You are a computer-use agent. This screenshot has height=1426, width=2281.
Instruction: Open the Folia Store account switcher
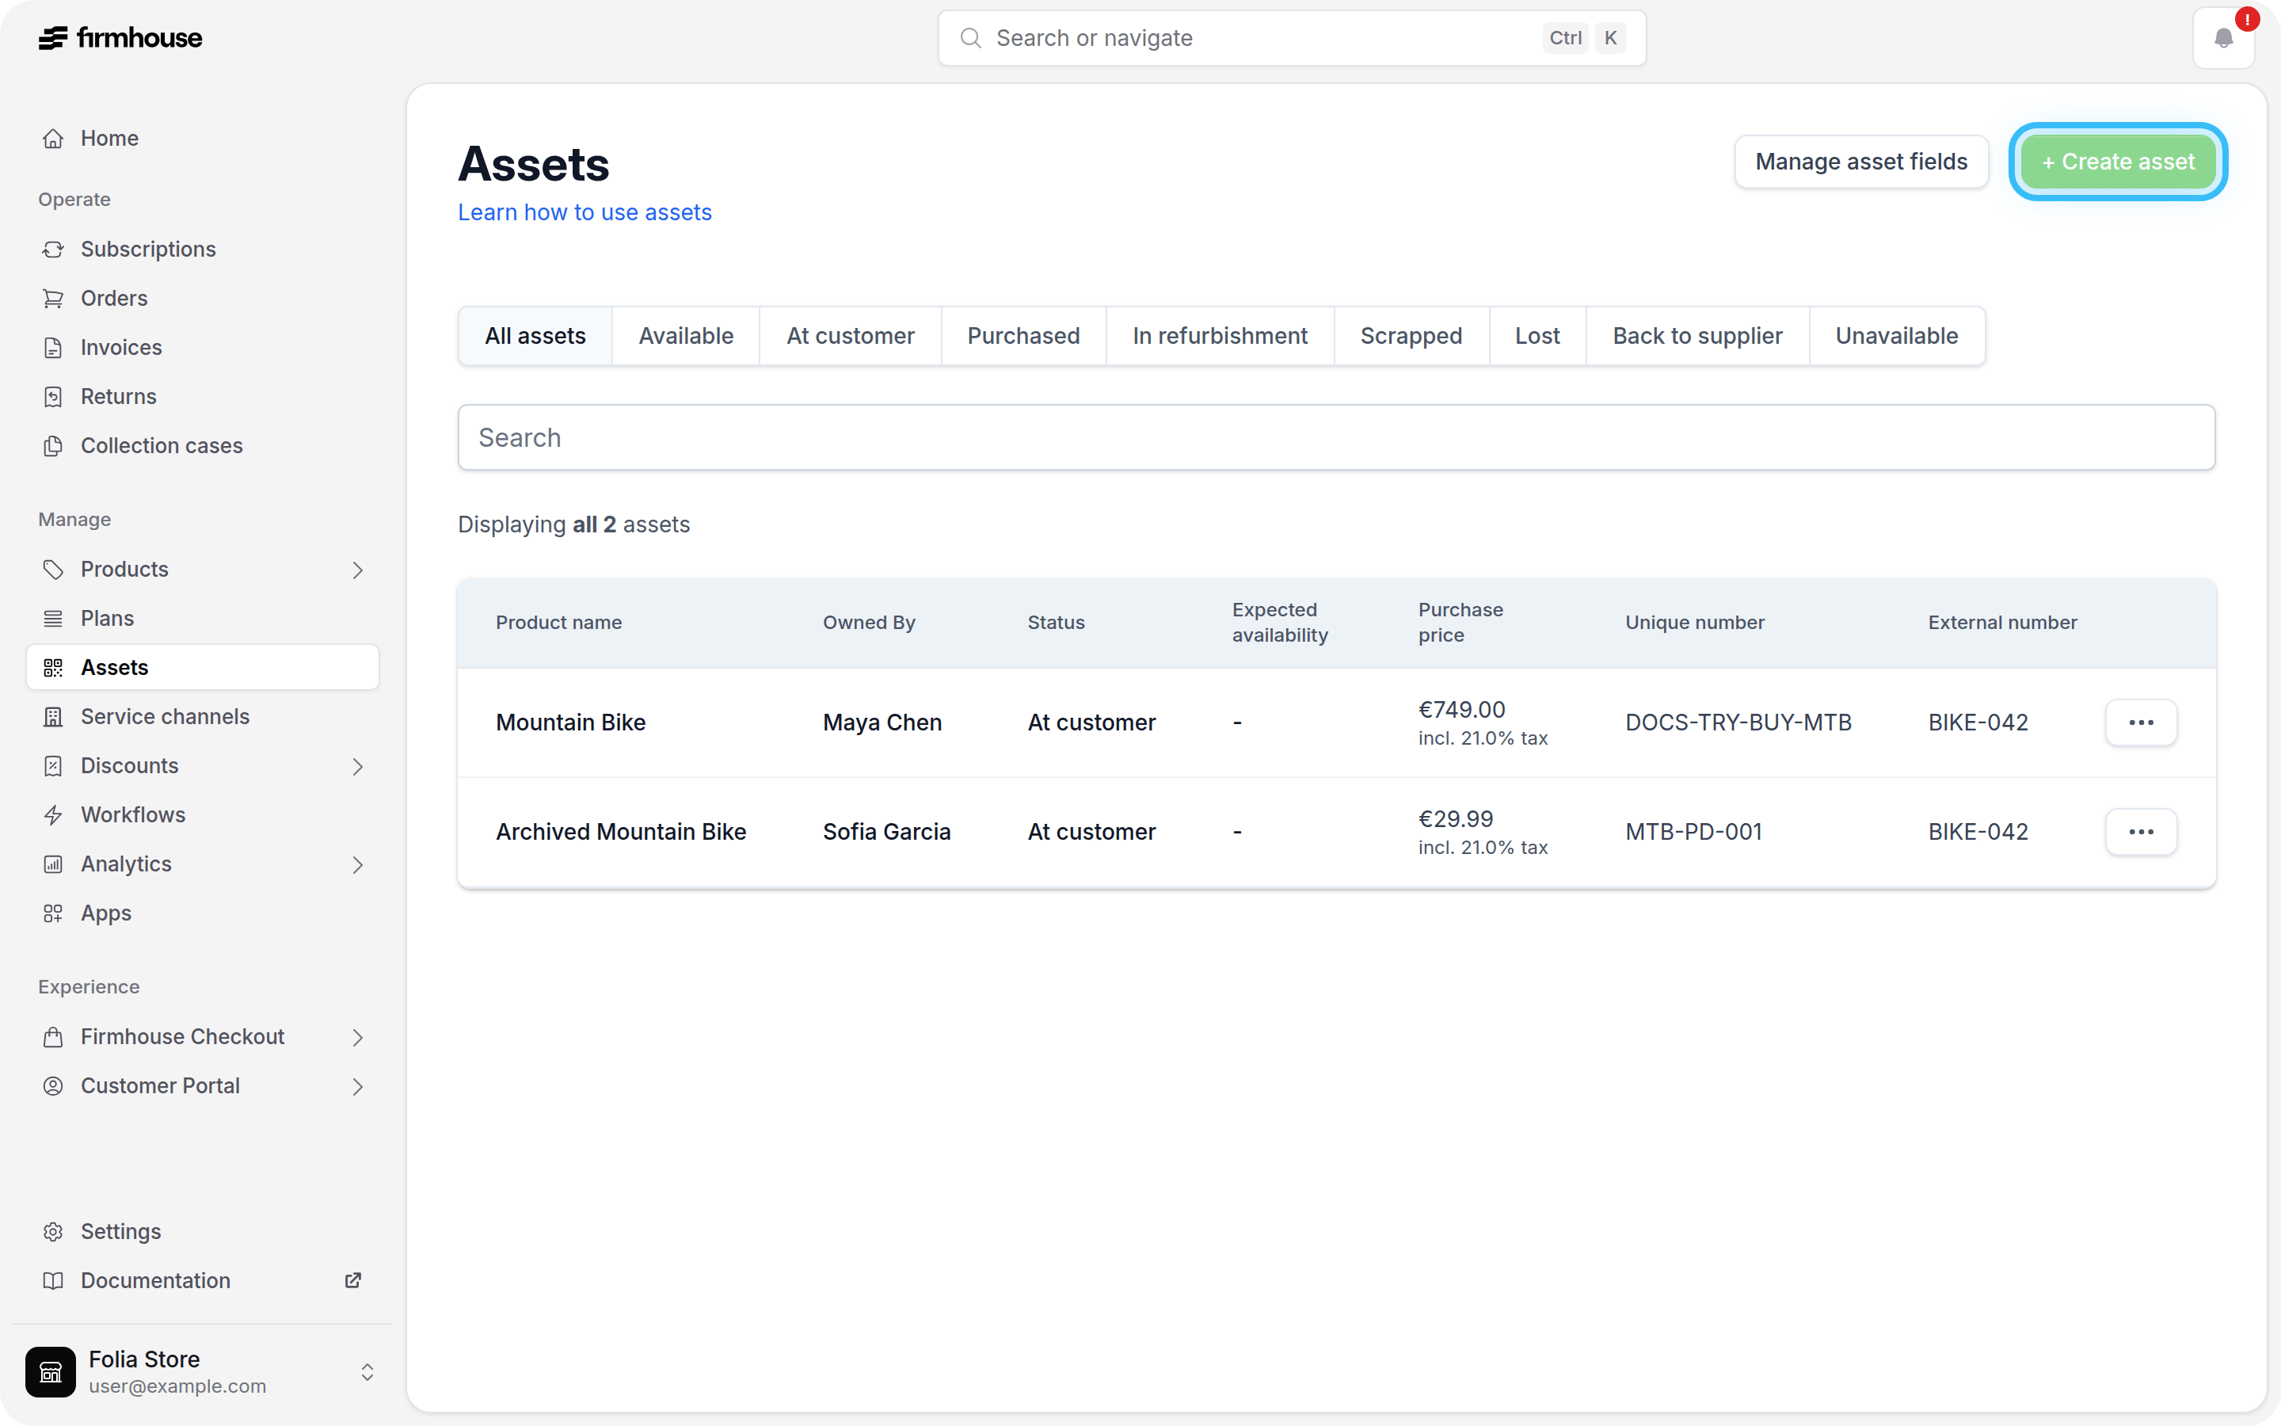(x=367, y=1371)
